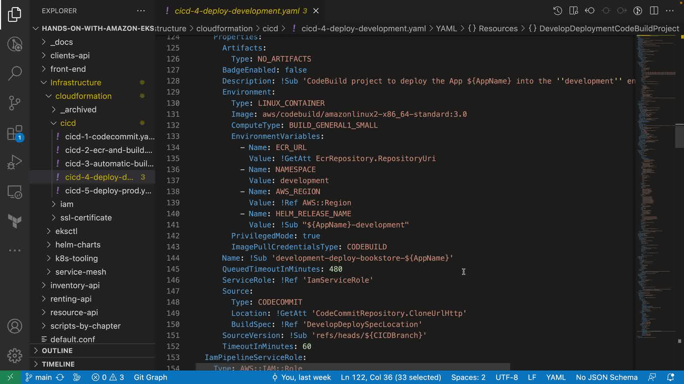This screenshot has width=684, height=384.
Task: Select cicd-4-deploy-development.yaml editor tab
Action: point(237,11)
